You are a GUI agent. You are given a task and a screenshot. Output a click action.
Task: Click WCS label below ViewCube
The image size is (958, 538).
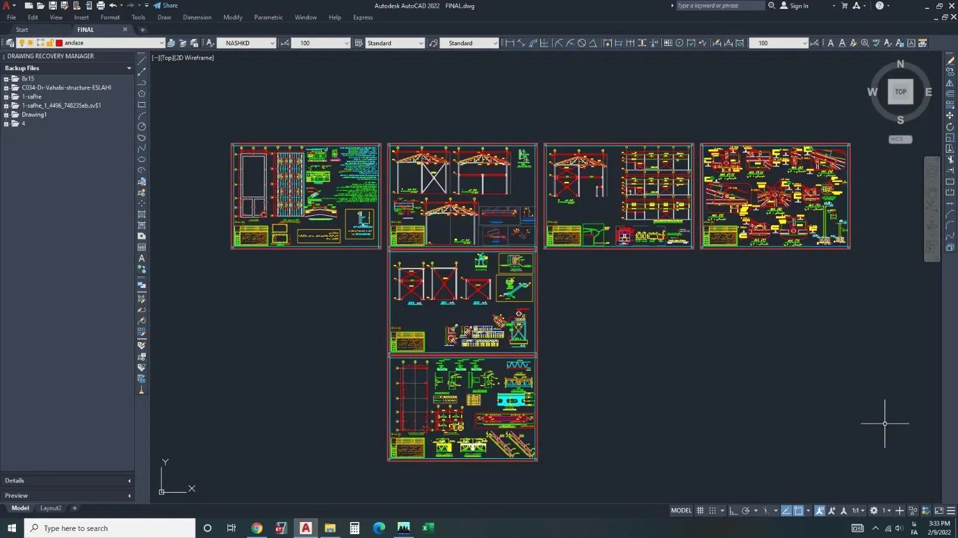[x=901, y=139]
